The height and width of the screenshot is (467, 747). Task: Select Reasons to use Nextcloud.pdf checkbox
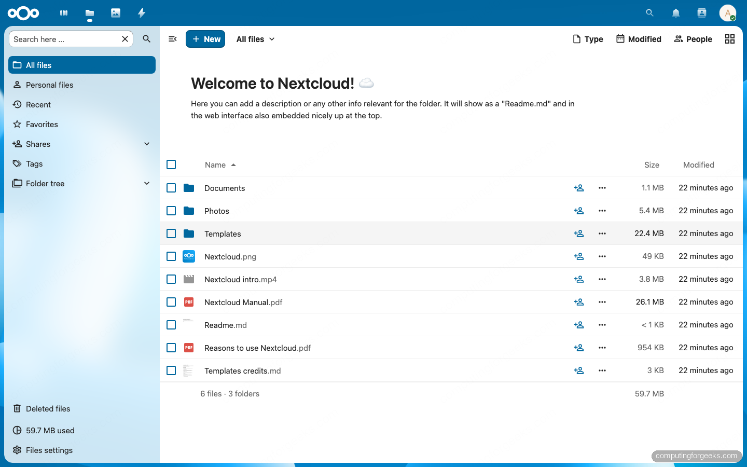[171, 348]
